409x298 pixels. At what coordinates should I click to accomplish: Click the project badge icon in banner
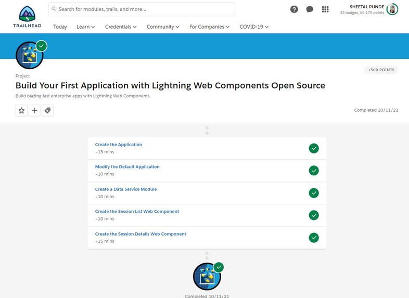30,55
